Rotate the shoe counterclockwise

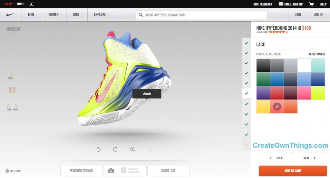(98, 149)
